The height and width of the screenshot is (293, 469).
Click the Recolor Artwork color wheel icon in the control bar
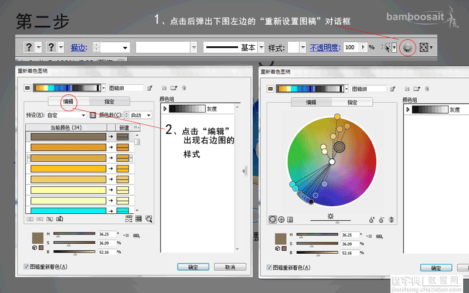pos(407,47)
